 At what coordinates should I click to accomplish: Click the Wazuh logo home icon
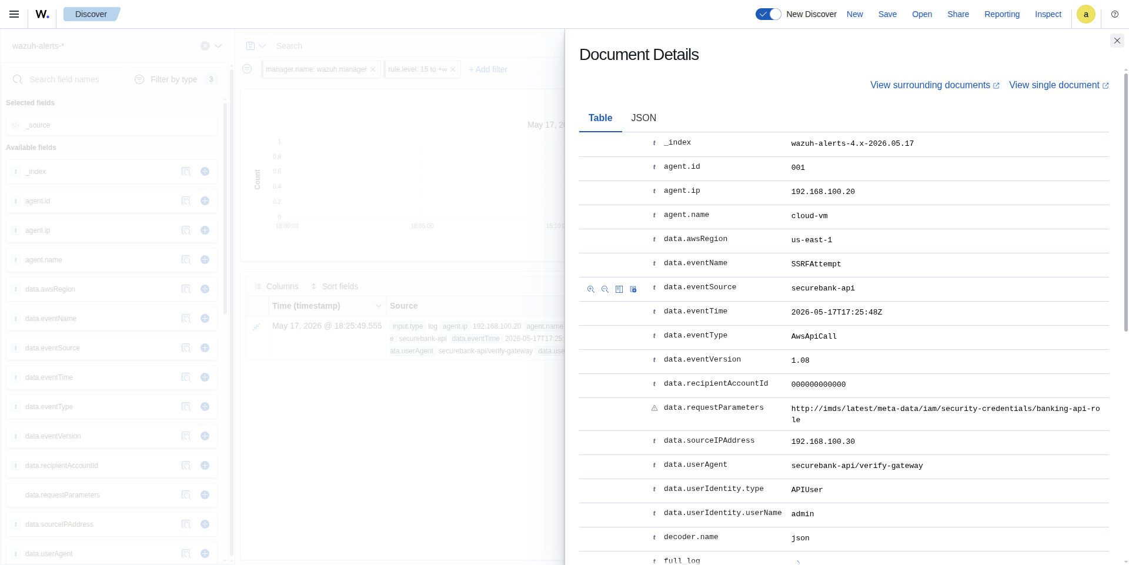[42, 14]
